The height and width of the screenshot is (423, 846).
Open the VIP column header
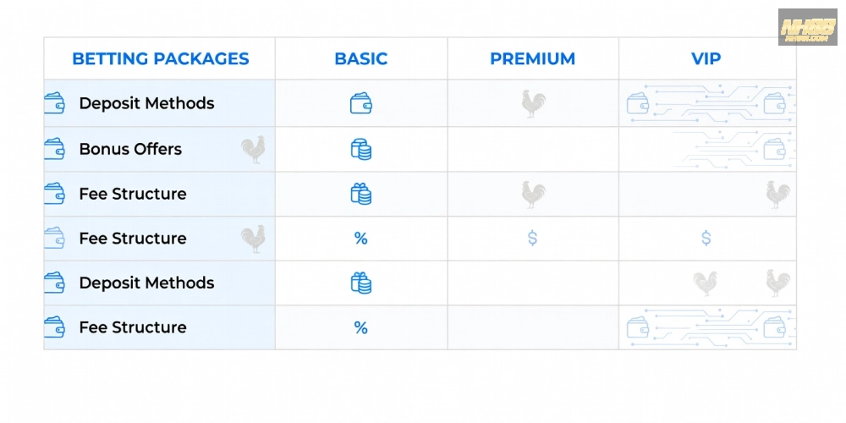(706, 59)
